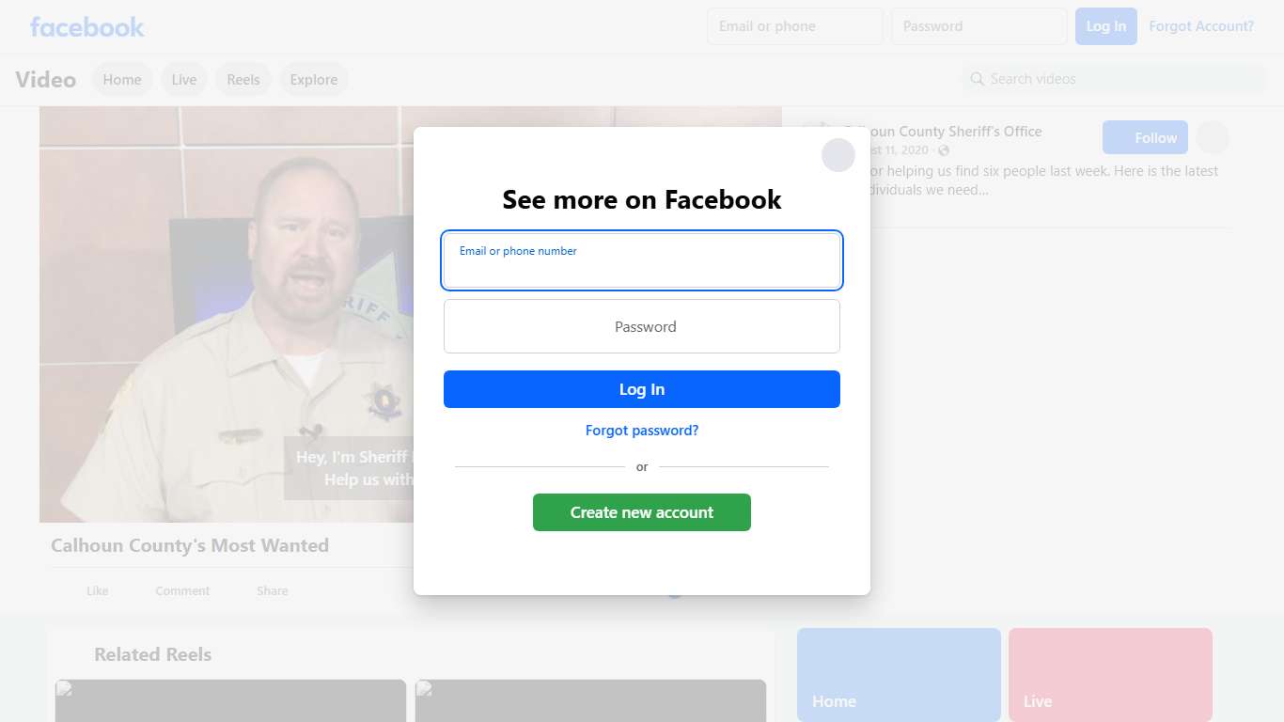
Task: Play the sheriff video thumbnail
Action: point(226,315)
